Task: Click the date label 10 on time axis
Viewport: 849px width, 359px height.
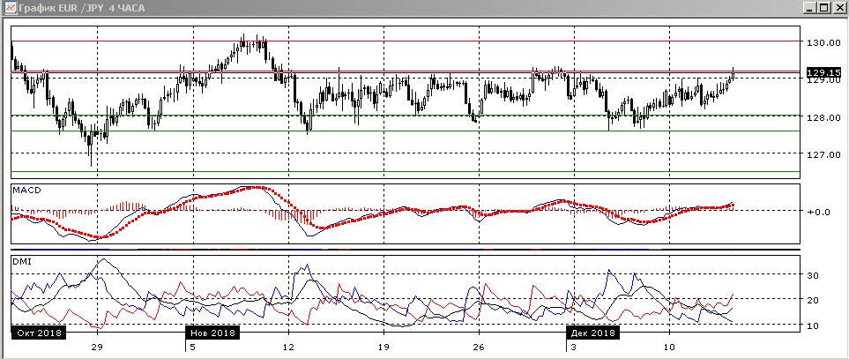Action: point(670,347)
